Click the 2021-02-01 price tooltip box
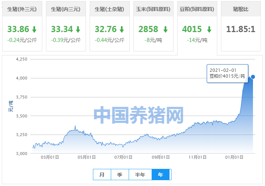The width and height of the screenshot is (265, 186). (227, 73)
